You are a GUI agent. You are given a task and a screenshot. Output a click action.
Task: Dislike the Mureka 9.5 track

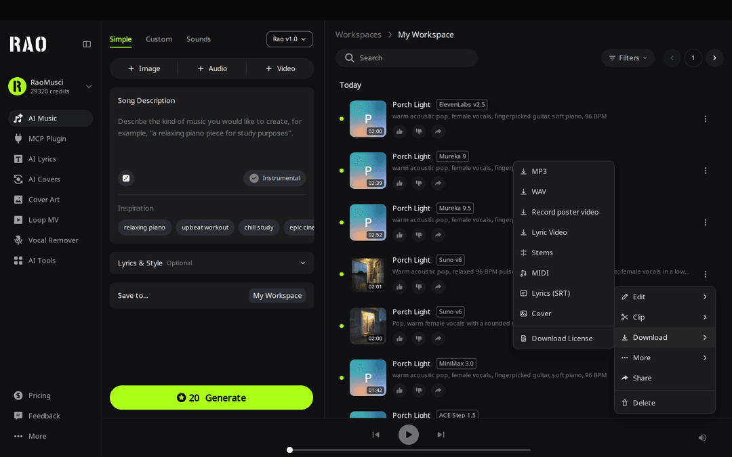pyautogui.click(x=419, y=235)
